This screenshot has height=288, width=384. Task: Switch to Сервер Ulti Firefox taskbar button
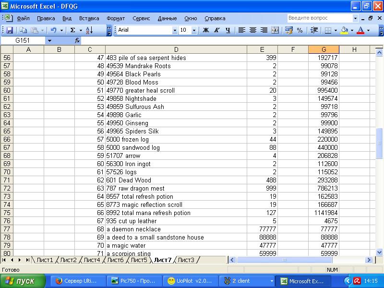[x=78, y=281]
